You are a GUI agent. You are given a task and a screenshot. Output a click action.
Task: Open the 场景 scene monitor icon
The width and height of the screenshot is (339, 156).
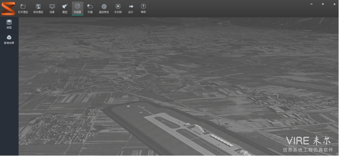tap(52, 9)
